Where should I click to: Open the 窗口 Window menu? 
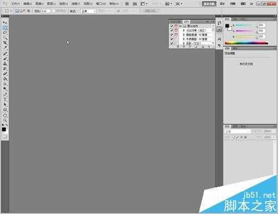pyautogui.click(x=101, y=3)
